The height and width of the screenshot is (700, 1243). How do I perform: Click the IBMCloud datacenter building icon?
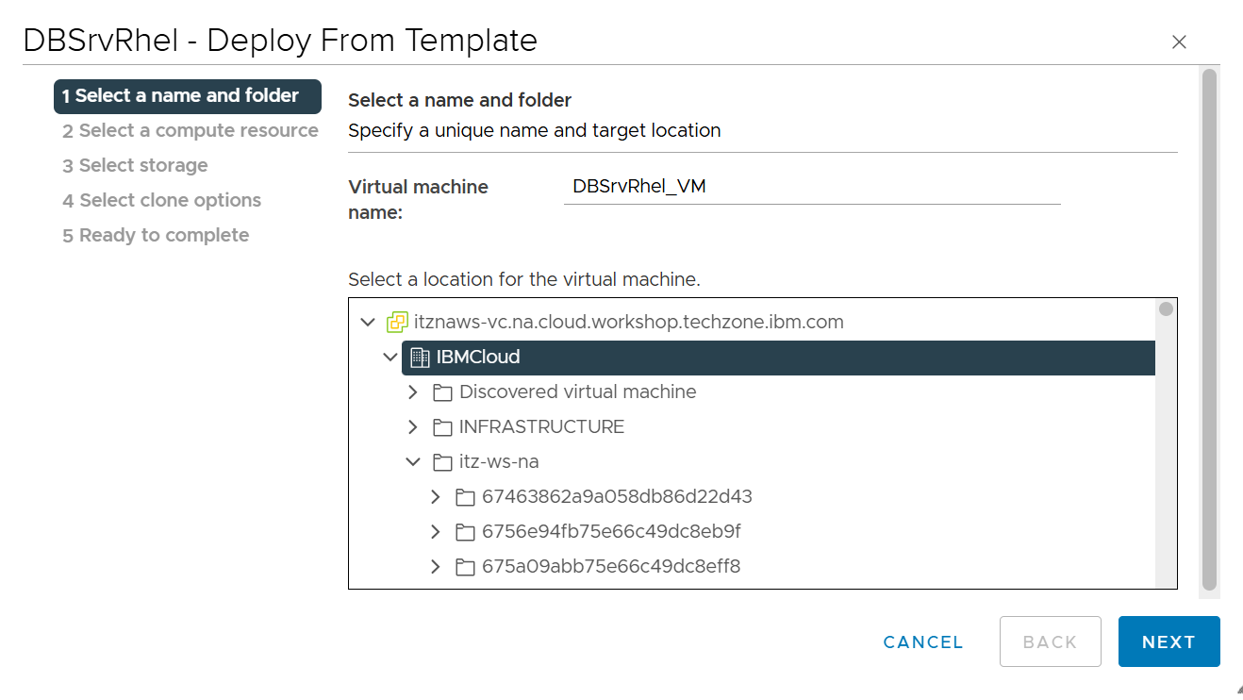coord(418,357)
